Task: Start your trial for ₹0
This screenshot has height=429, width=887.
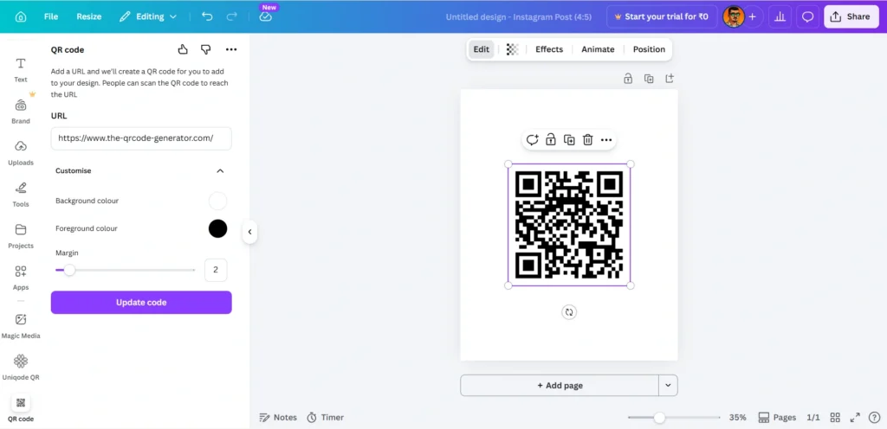Action: (x=662, y=17)
